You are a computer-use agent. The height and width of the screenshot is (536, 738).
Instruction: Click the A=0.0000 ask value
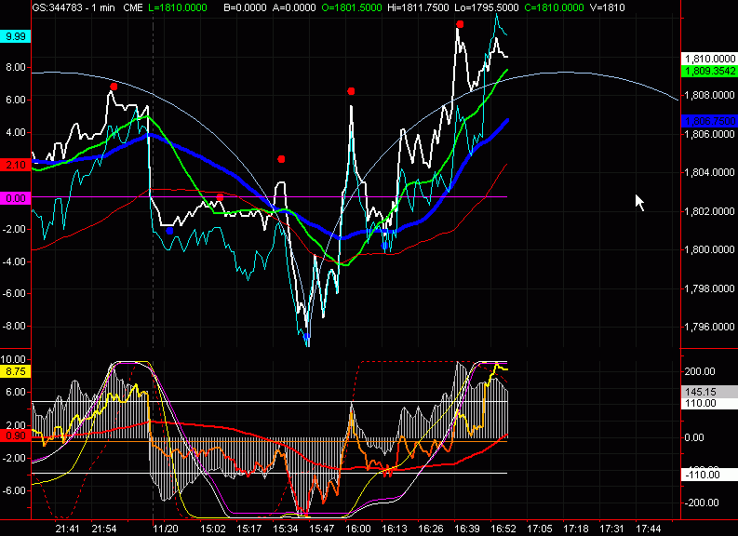[294, 7]
